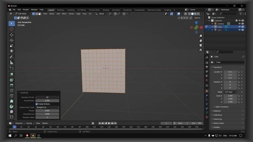The image size is (253, 142).
Task: Enable face select mode
Action: (x=40, y=14)
